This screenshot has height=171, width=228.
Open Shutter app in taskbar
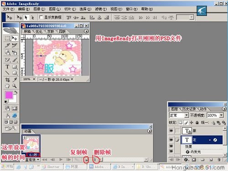pos(52,167)
